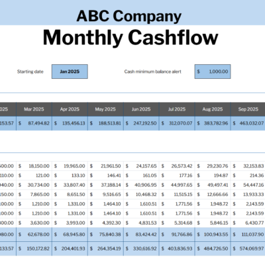Select the Jun 2025 column header
Image resolution: width=265 pixels, height=265 pixels.
coord(141,109)
